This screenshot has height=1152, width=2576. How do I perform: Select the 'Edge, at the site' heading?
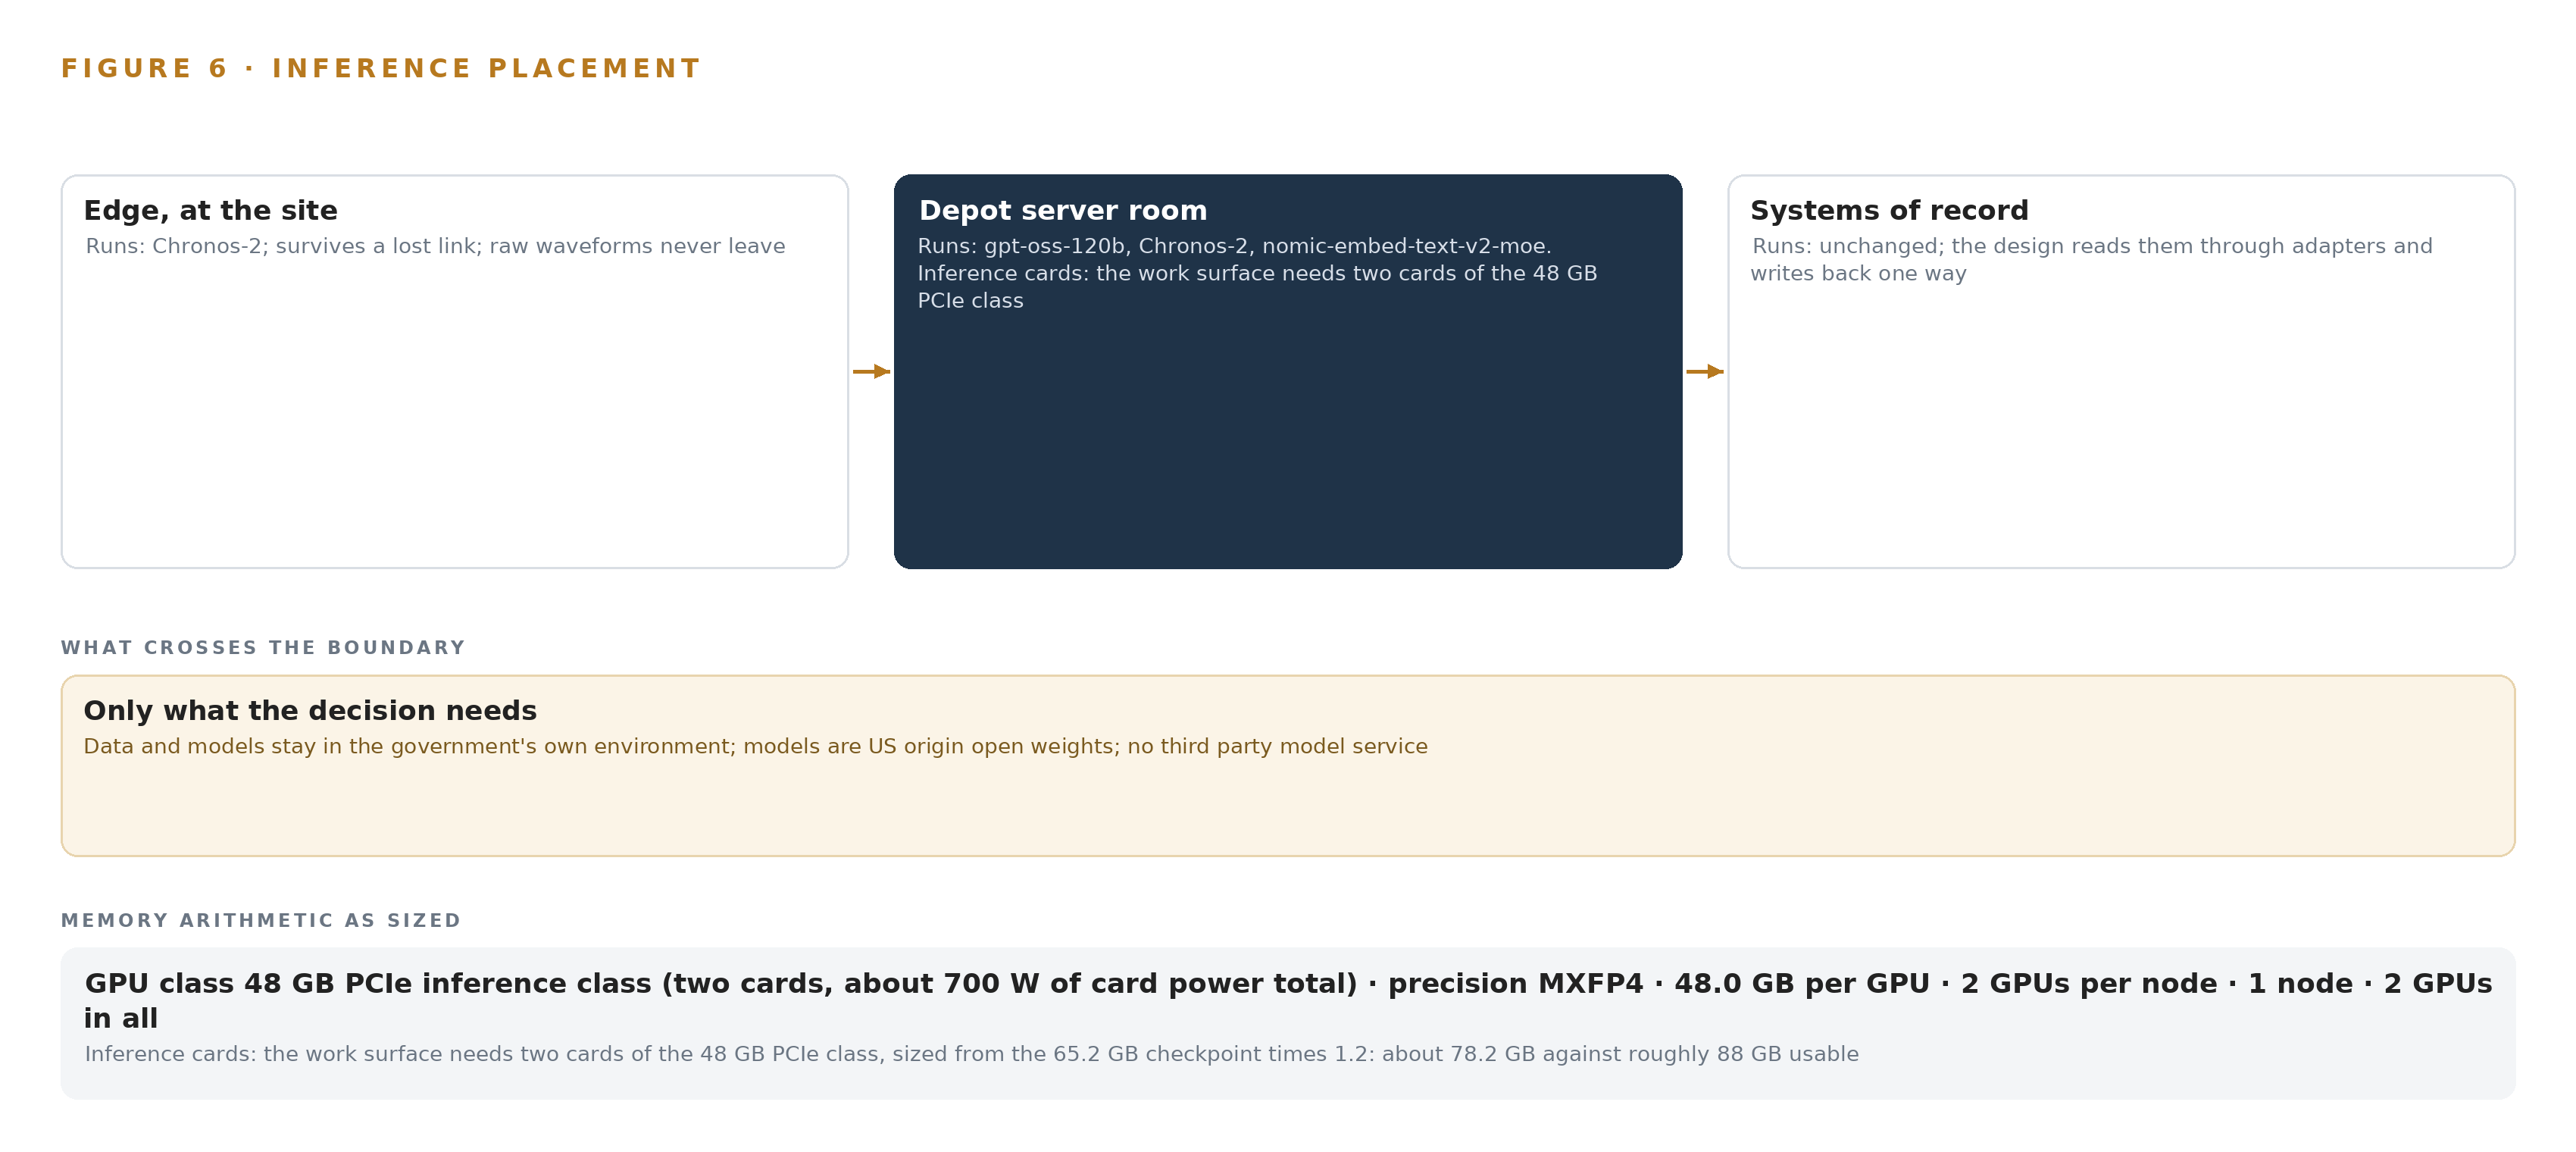pos(211,211)
